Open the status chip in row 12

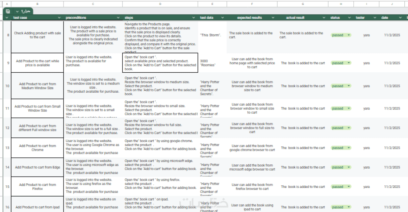341,128
